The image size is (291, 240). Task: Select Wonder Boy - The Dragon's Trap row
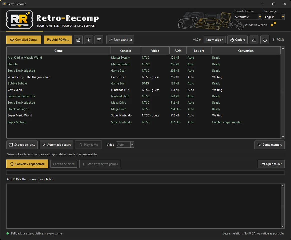pyautogui.click(x=143, y=77)
